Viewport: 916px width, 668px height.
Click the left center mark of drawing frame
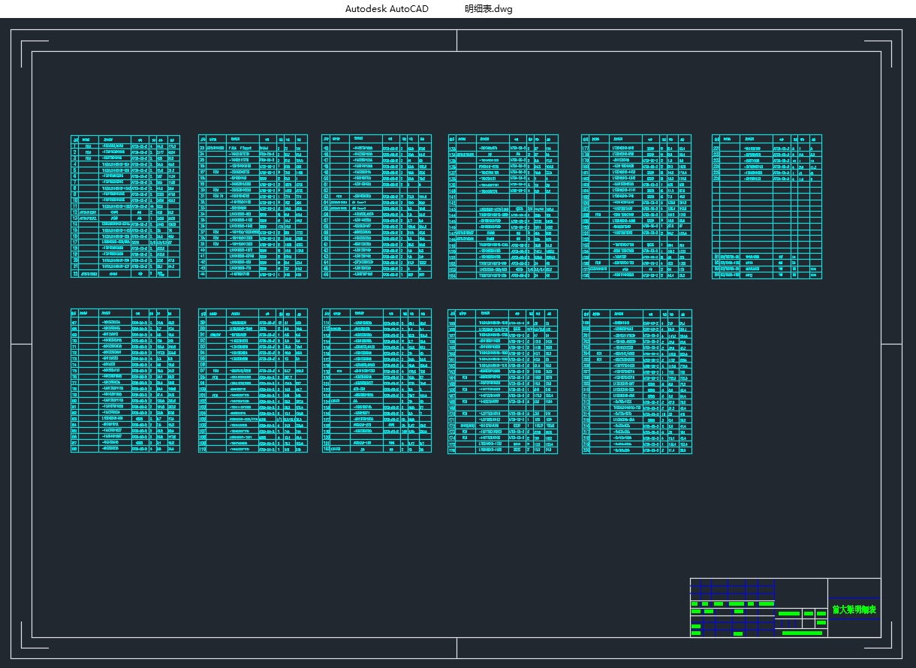coord(21,344)
